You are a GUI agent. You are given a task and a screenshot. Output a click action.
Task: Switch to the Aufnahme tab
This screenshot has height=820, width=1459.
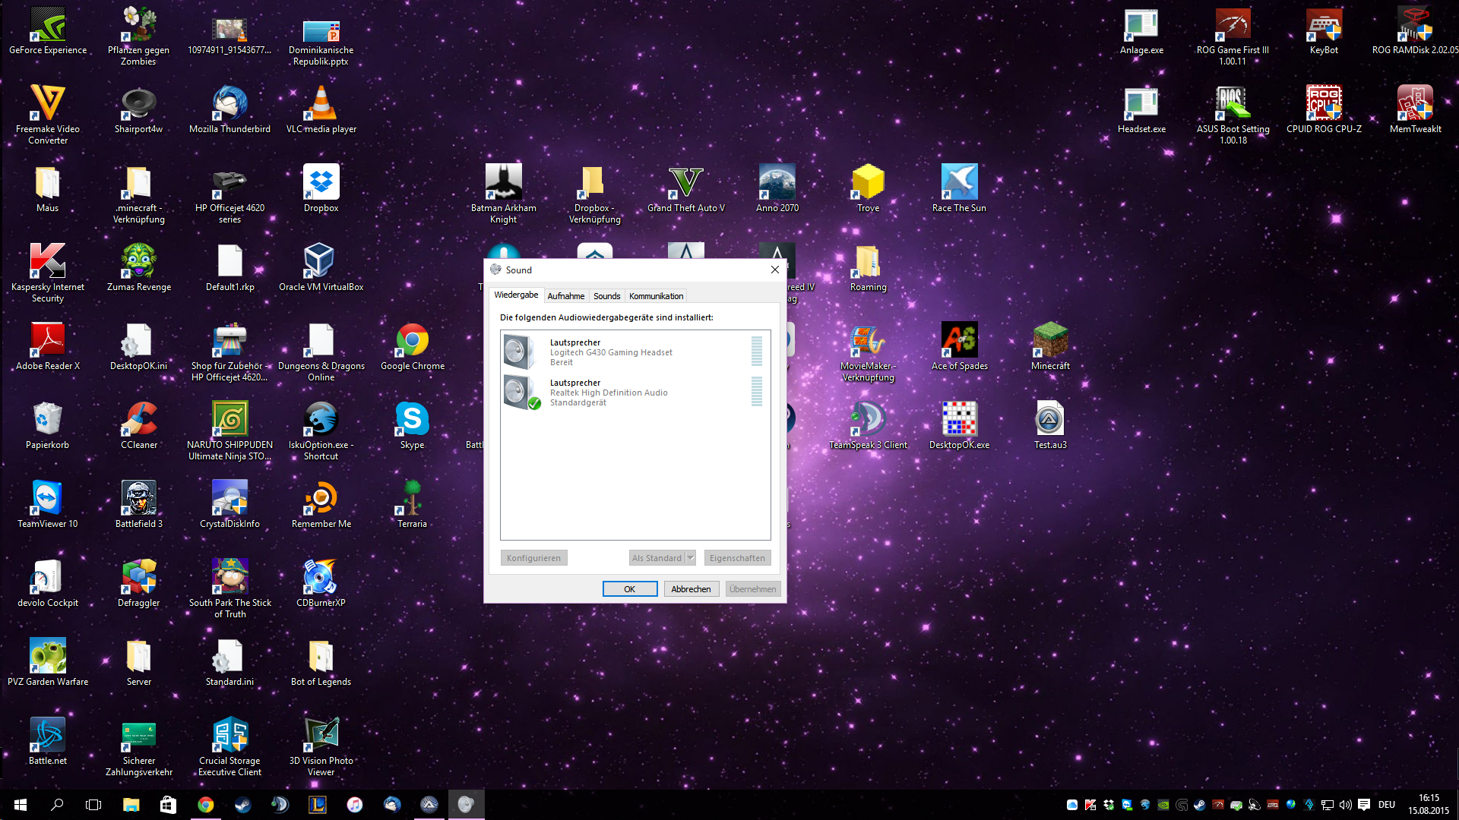point(565,296)
